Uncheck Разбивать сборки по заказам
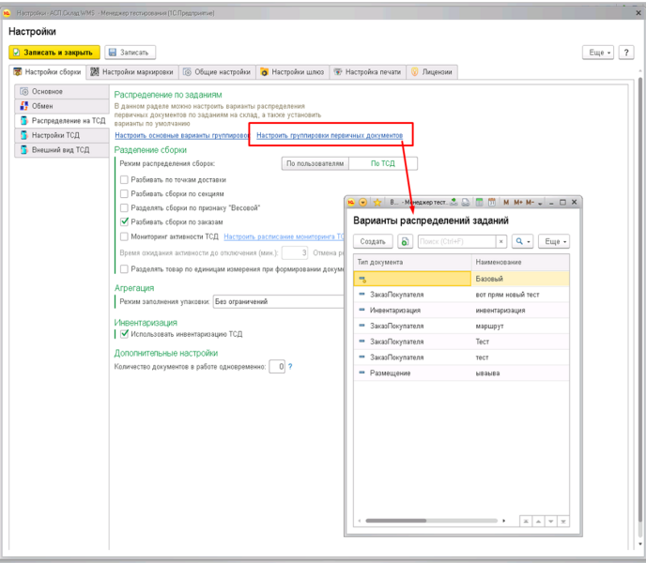 tap(124, 222)
